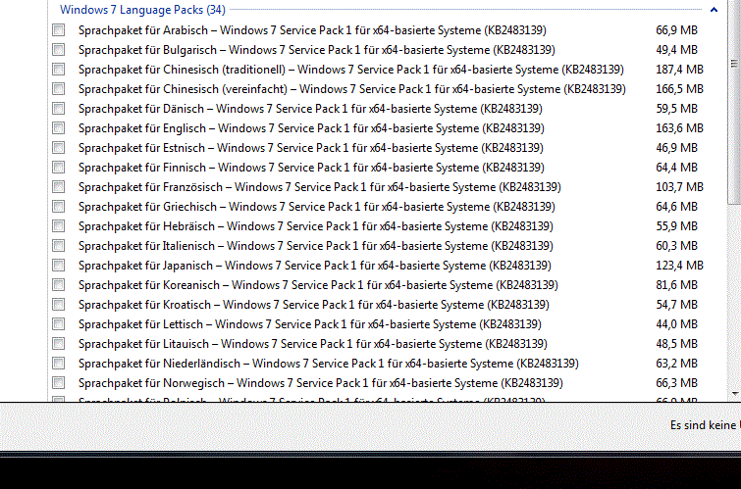741x489 pixels.
Task: Check the Litauisch language pack checkbox
Action: pyautogui.click(x=59, y=344)
